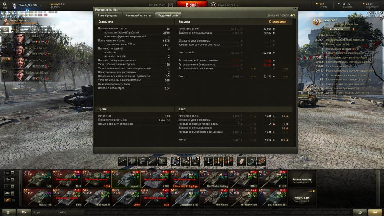The width and height of the screenshot is (384, 216).
Task: Select the Объект 140 tank
Action: pos(37,197)
